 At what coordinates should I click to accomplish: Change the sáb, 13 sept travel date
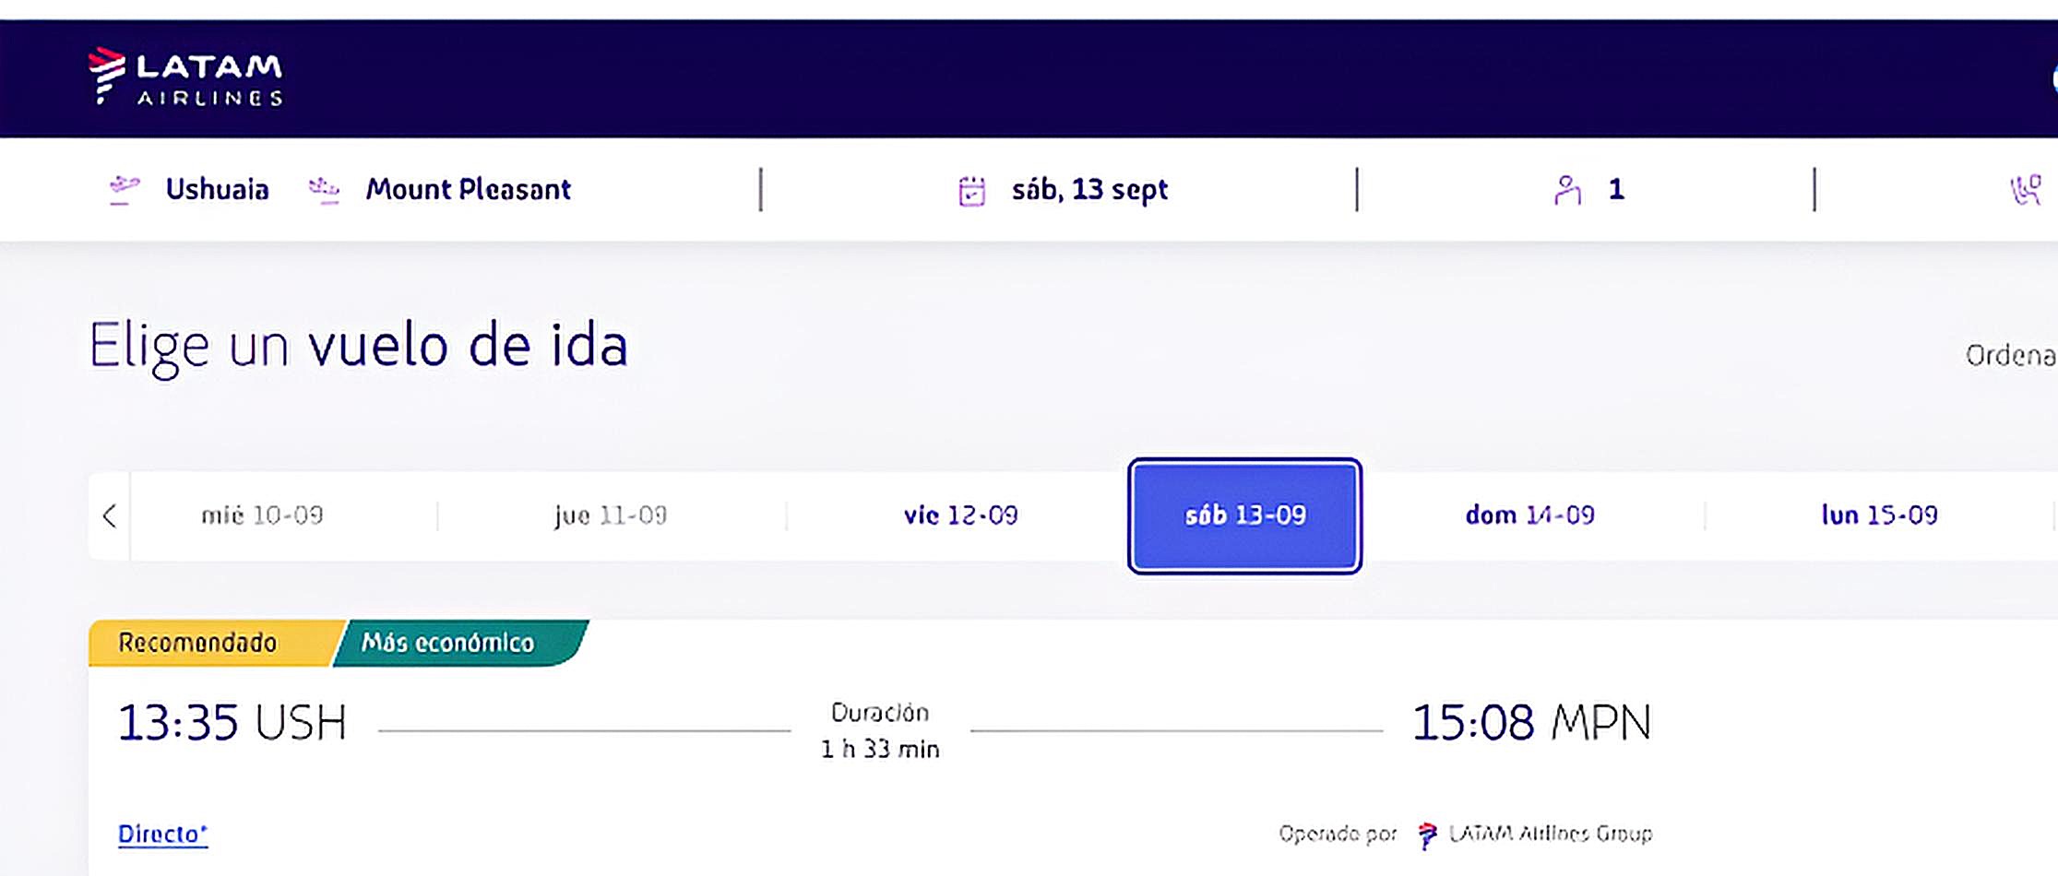point(1089,190)
